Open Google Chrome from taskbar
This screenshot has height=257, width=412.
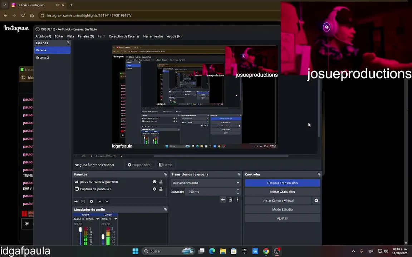pos(266,251)
